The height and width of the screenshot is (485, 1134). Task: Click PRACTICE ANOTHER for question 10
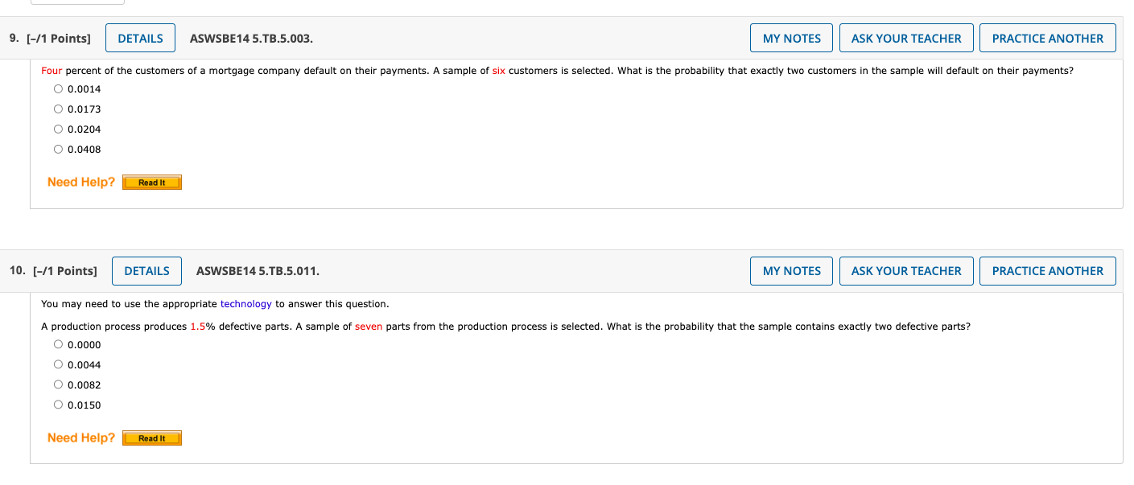tap(1047, 270)
